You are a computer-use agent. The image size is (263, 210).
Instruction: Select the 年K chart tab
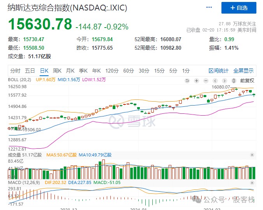tap(96, 71)
